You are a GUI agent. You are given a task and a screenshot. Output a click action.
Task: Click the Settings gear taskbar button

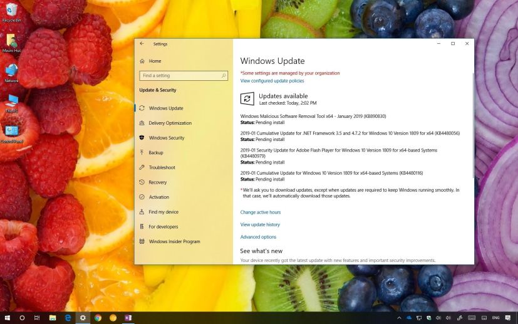(83, 318)
